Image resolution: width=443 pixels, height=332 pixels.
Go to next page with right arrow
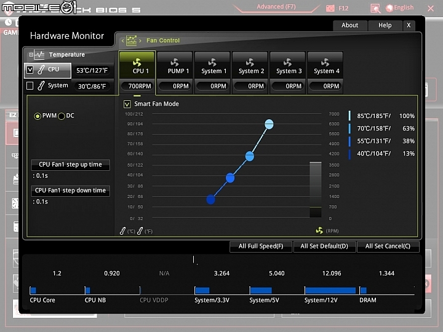point(140,41)
